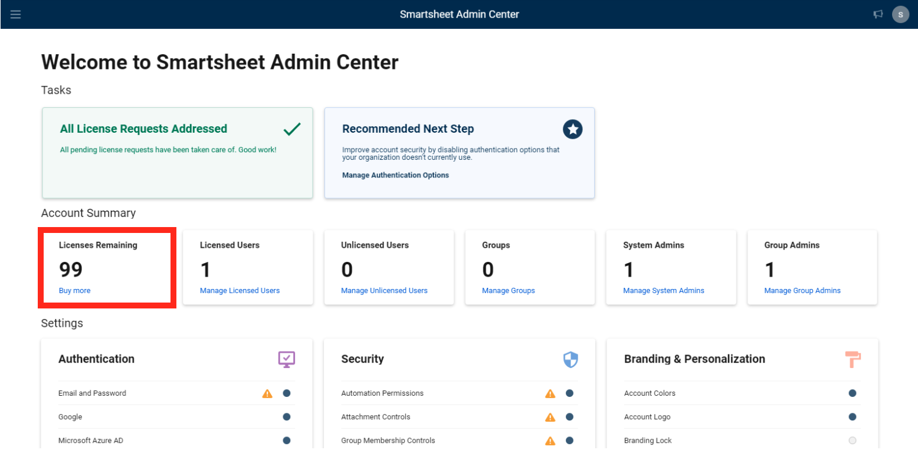Select the Microsoft Azure AD setting
Screen dimensions: 918x450
coord(177,441)
